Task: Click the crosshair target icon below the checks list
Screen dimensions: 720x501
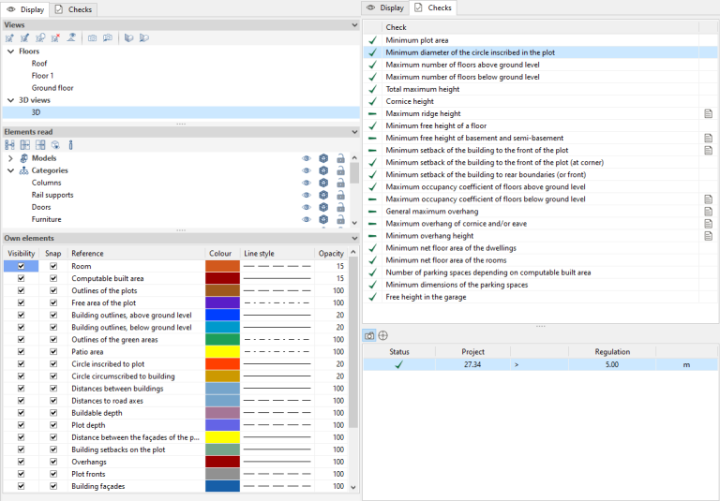Action: pos(382,336)
